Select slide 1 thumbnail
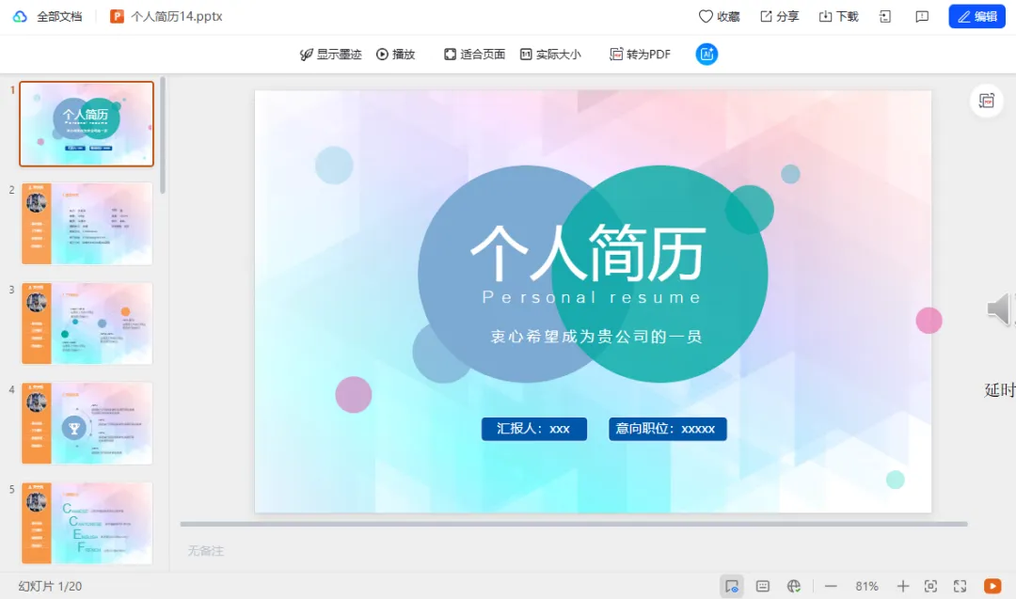 coord(87,124)
